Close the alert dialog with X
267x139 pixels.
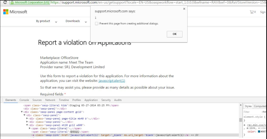(x=184, y=9)
